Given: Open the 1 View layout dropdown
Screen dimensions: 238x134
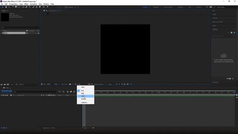Looking at the screenshot, I should (111, 84).
